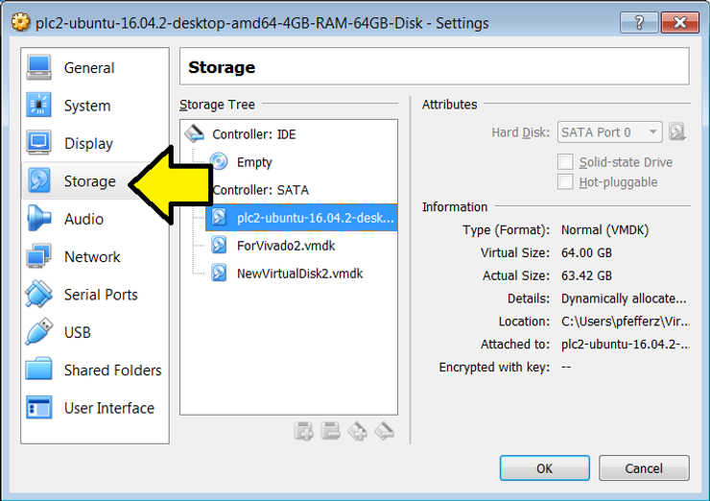The height and width of the screenshot is (501, 710).
Task: Click the General computer icon
Action: coord(39,67)
